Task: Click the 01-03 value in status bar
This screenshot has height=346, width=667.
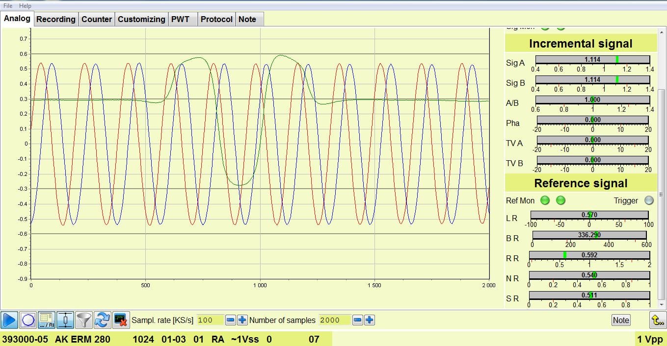Action: pos(174,339)
